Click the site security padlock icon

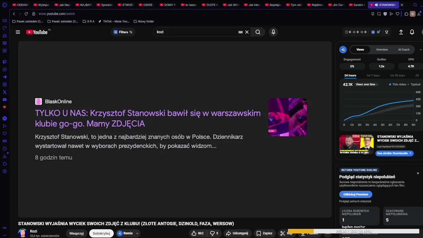pyautogui.click(x=34, y=14)
